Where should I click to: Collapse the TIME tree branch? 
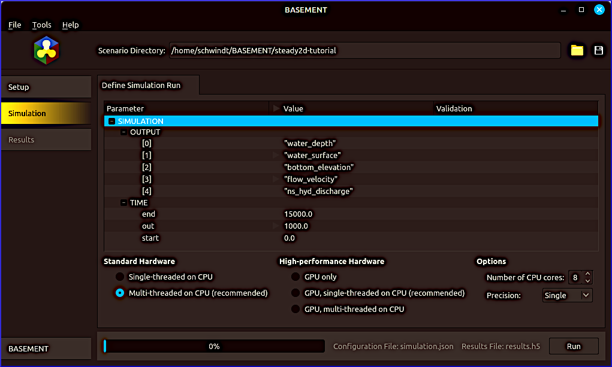[x=123, y=203]
